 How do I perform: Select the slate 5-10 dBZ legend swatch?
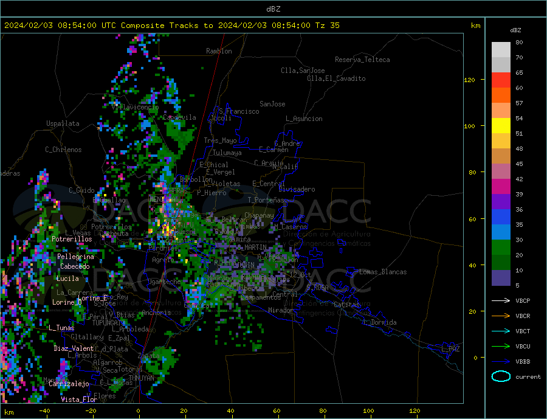tap(501, 278)
